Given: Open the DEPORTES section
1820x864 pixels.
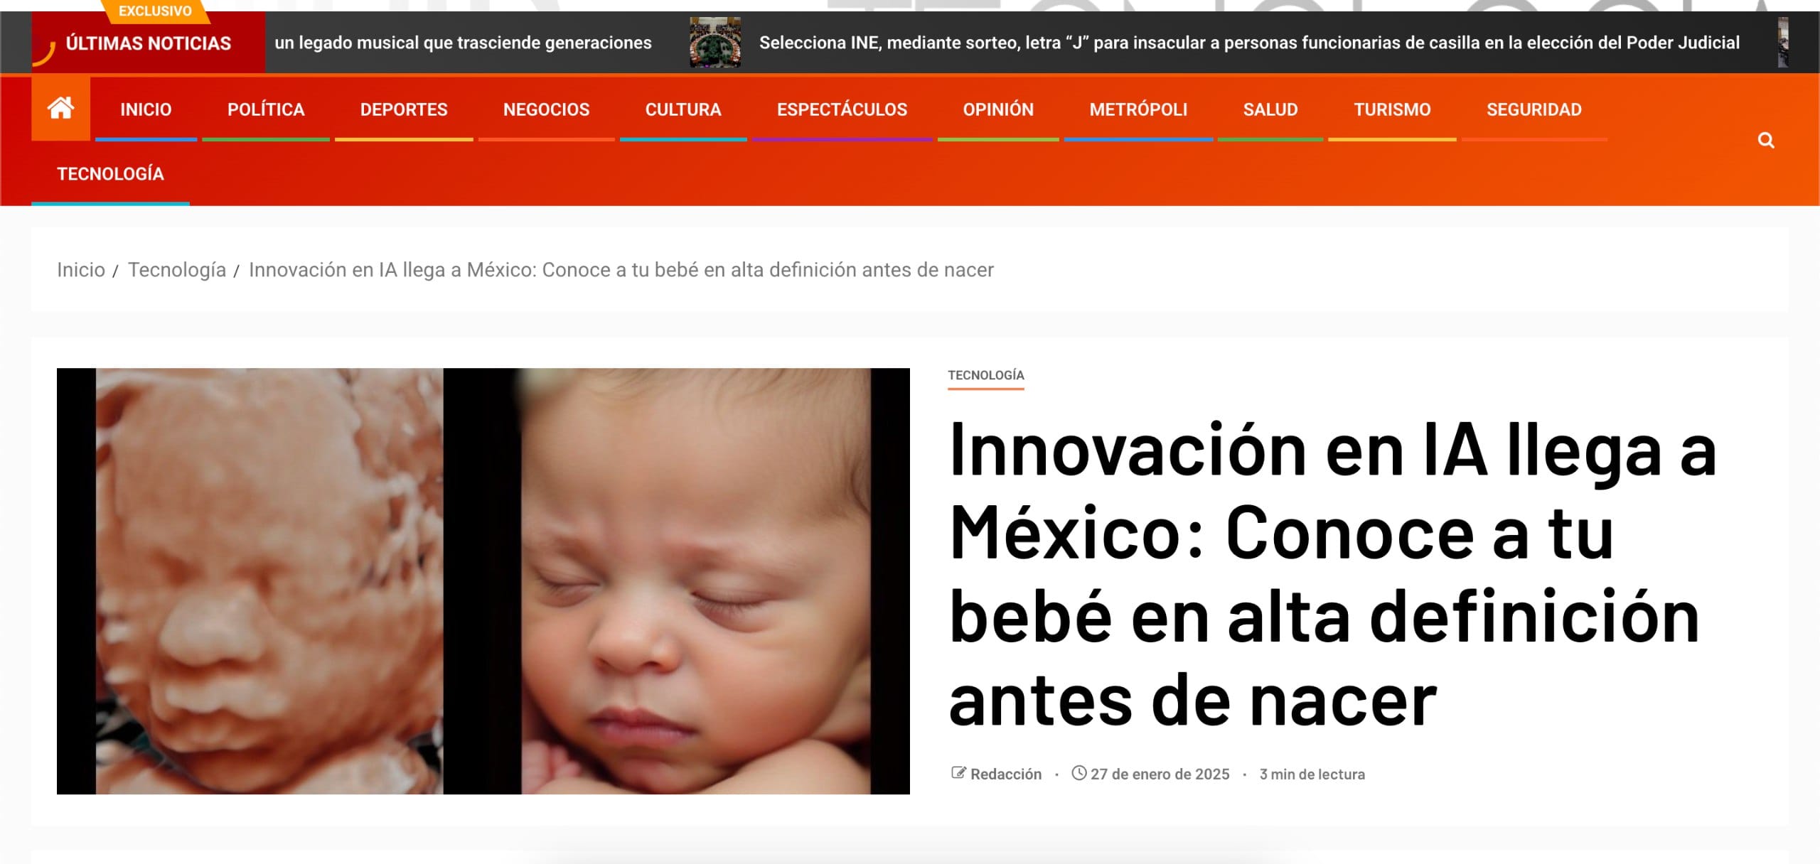Looking at the screenshot, I should (404, 109).
